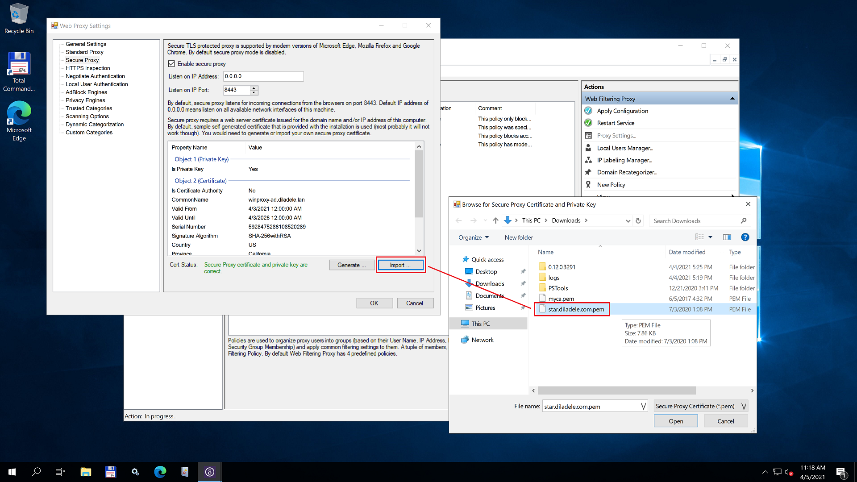Select the Total Commander desktop icon
This screenshot has height=482, width=857.
tap(19, 71)
